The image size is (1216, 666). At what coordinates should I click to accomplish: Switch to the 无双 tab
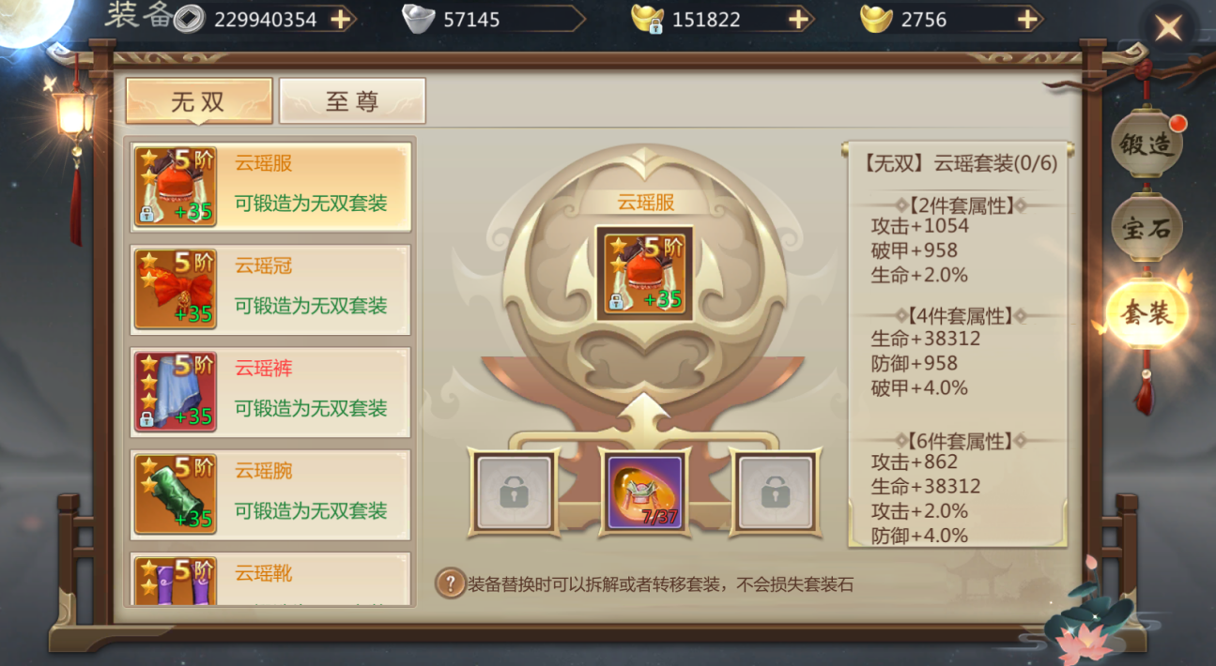pos(199,101)
